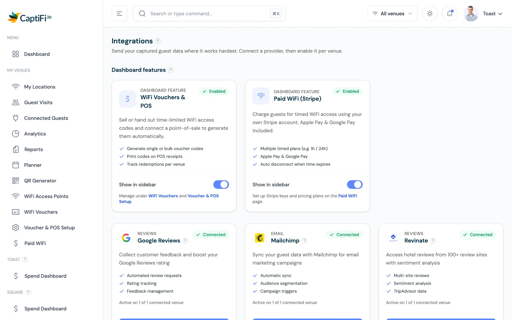
Task: Click 'Track redemptions per venue' feature text
Action: 156,164
